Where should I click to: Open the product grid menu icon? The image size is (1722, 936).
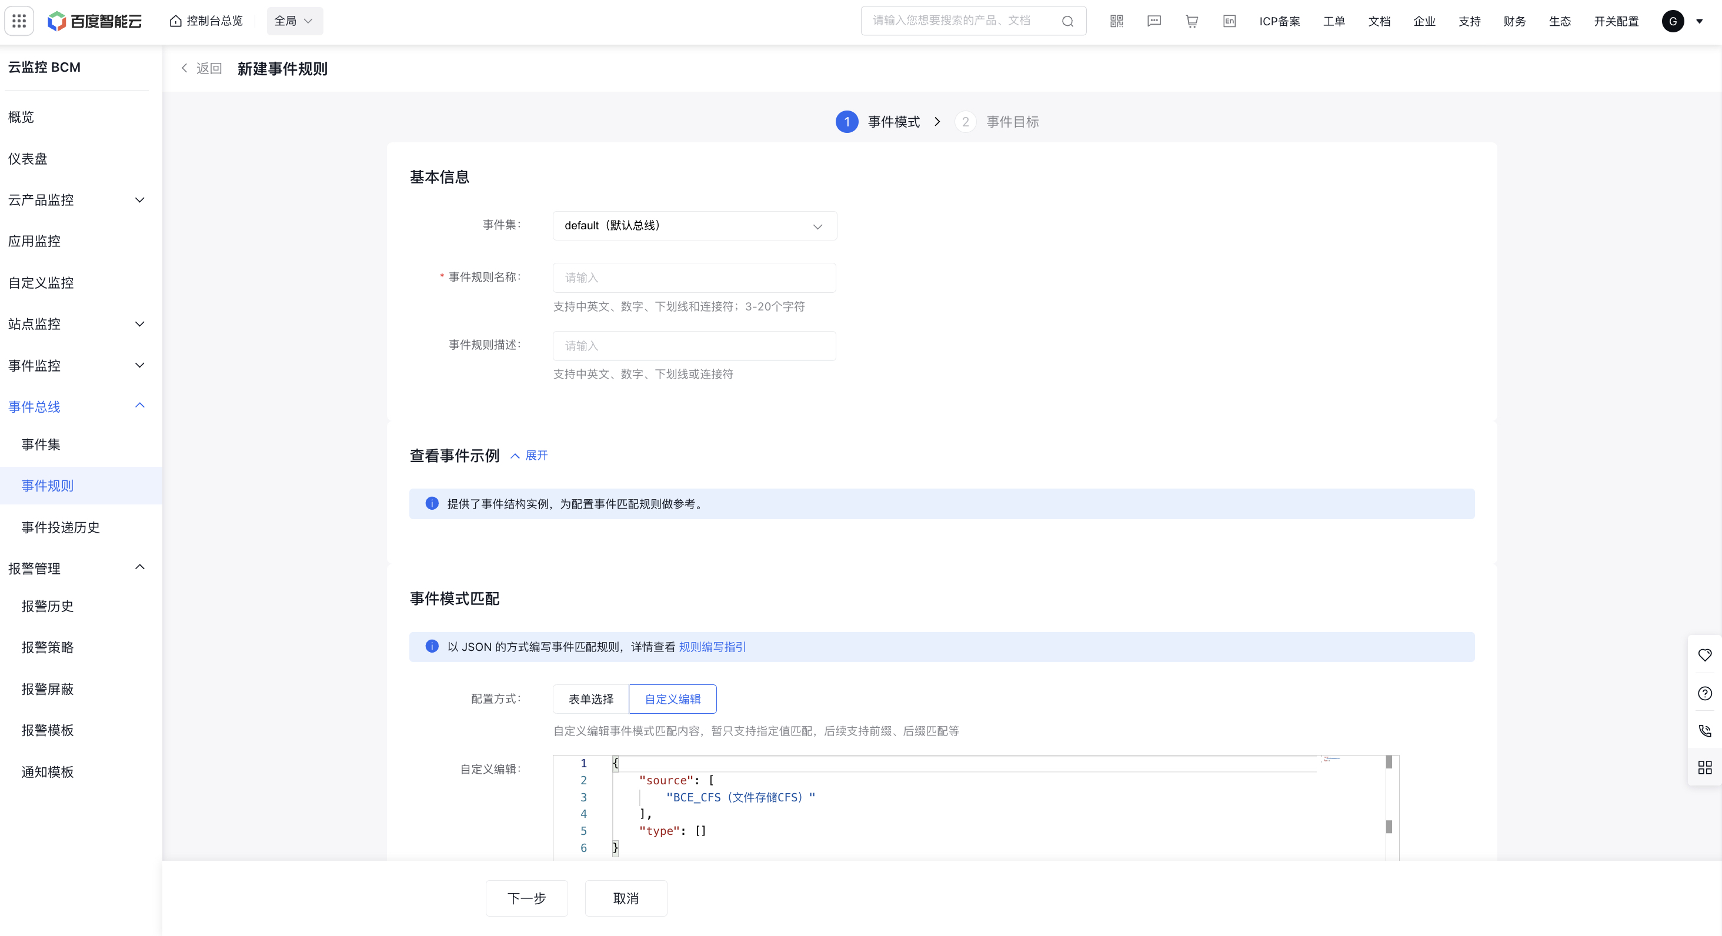coord(19,21)
